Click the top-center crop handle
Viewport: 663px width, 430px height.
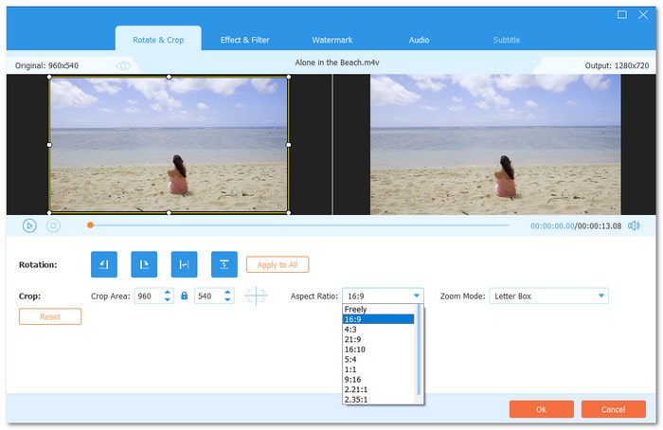(169, 77)
